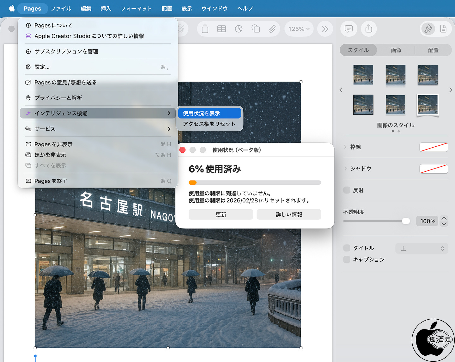This screenshot has width=455, height=362.
Task: Select アクセス権をリセット in submenu
Action: pos(209,124)
